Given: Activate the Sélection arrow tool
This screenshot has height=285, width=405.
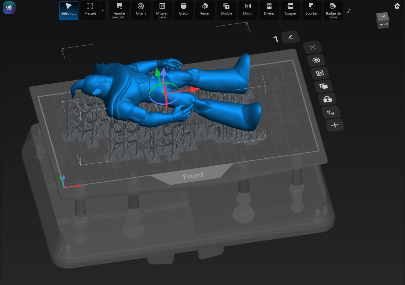Looking at the screenshot, I should [69, 11].
